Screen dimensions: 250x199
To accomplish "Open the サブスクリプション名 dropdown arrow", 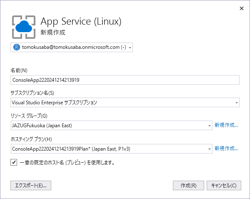I will pos(237,103).
